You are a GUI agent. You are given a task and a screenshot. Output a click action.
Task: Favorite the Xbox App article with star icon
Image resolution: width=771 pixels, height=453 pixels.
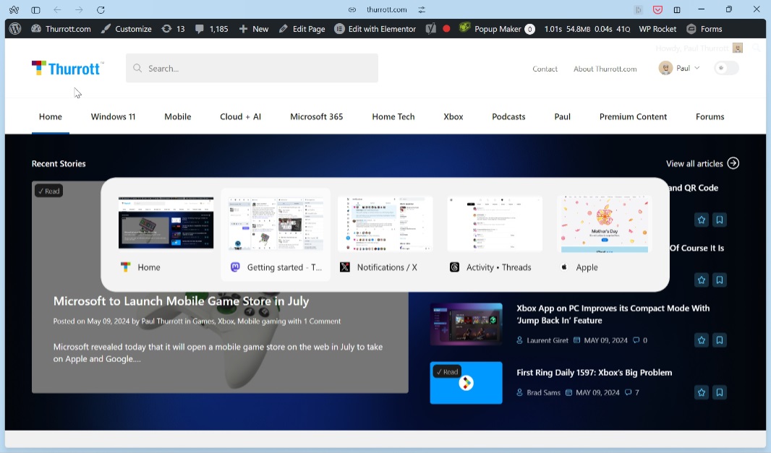(x=701, y=340)
